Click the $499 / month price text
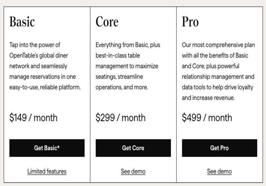The image size is (266, 186). pyautogui.click(x=207, y=118)
